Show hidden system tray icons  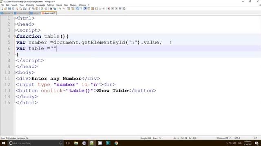pyautogui.click(x=227, y=143)
